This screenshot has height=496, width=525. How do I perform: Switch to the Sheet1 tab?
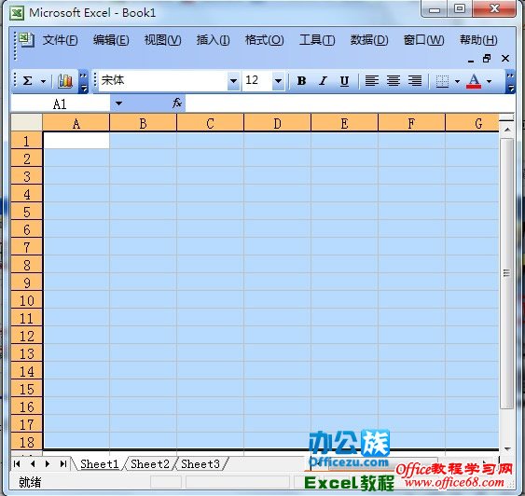point(100,464)
